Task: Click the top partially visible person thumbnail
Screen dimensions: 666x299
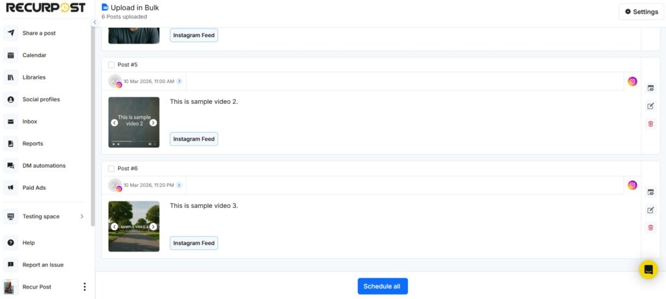Action: click(x=134, y=36)
